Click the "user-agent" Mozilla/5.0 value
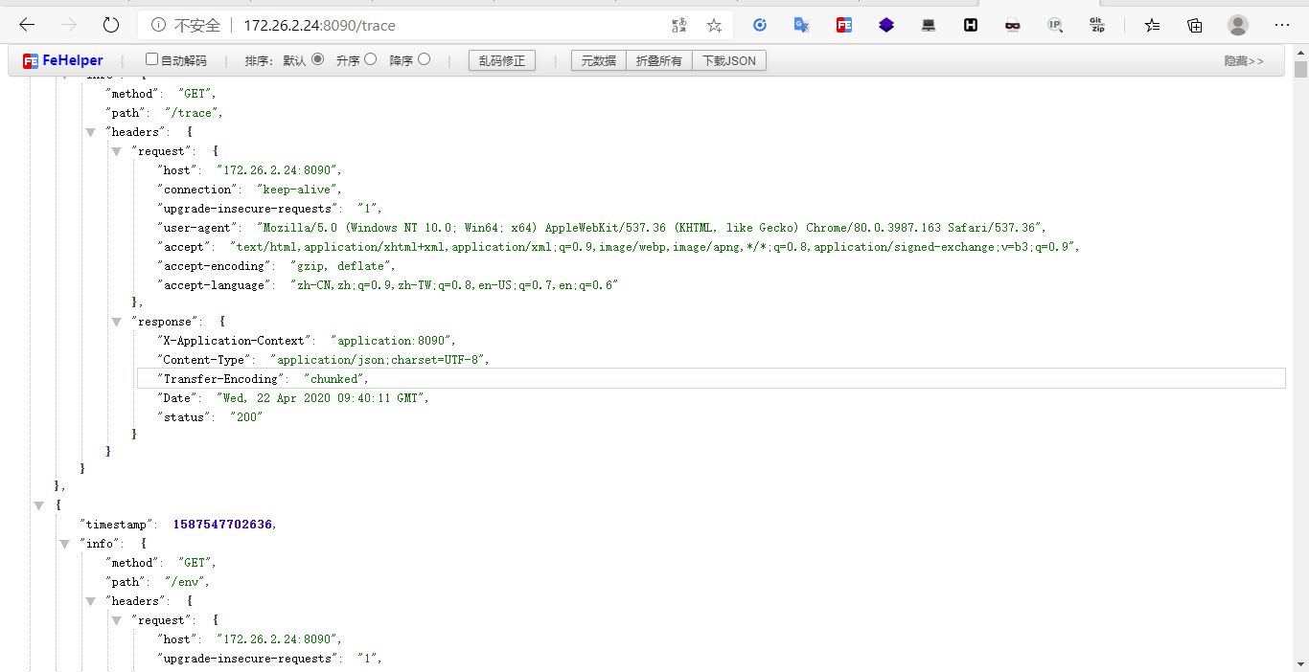This screenshot has height=672, width=1309. 652,228
